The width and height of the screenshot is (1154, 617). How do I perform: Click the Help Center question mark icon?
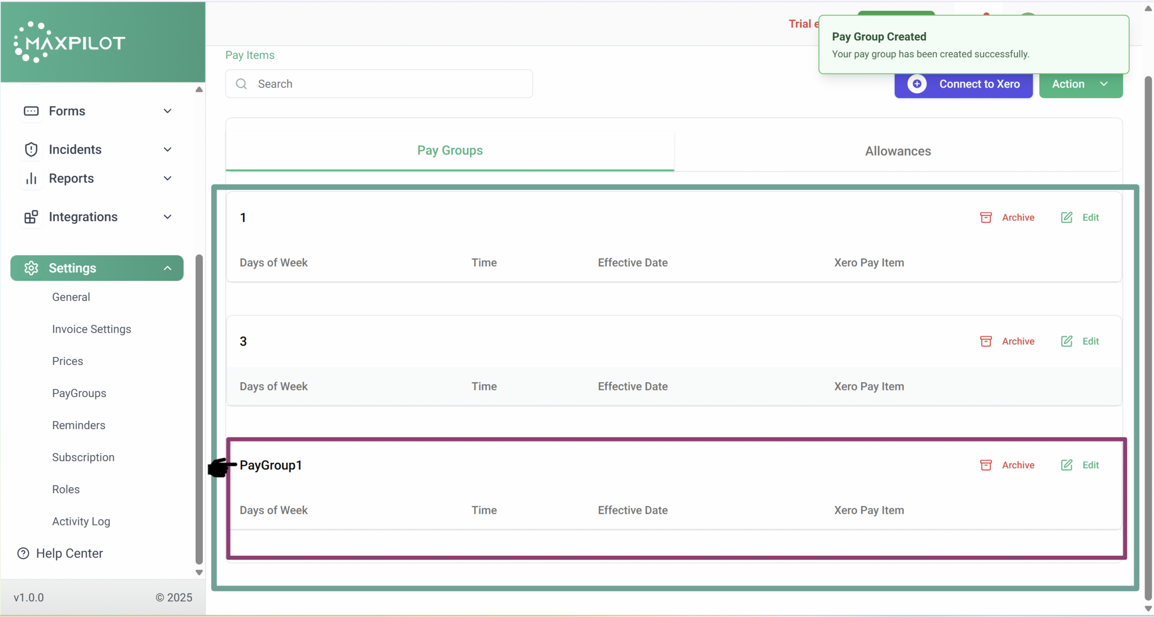23,553
